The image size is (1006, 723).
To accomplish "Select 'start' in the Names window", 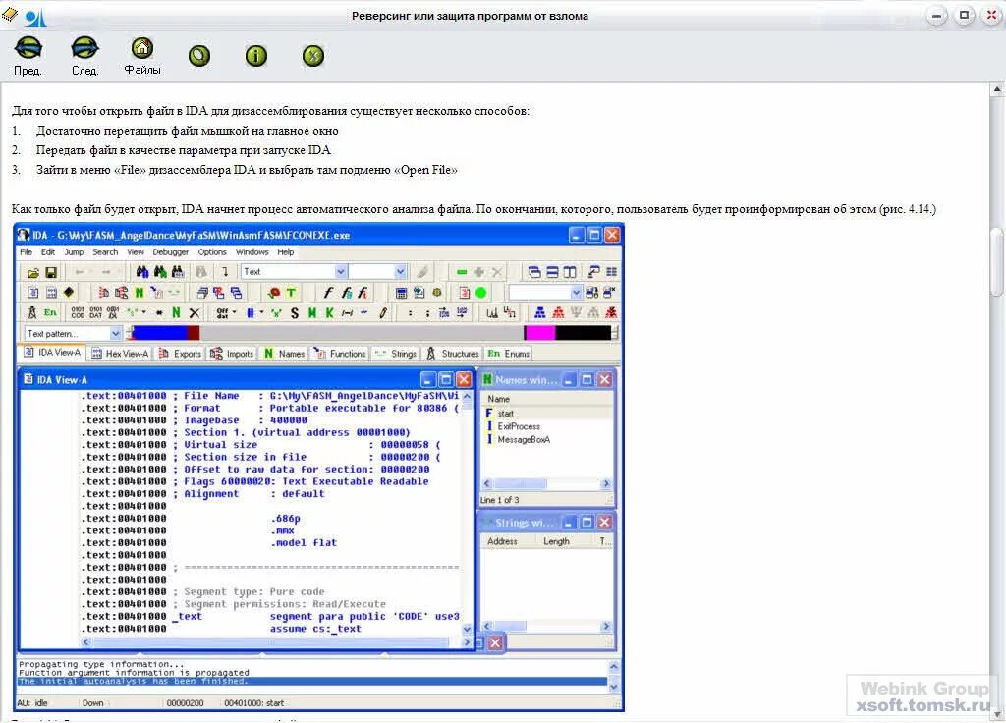I will 506,414.
